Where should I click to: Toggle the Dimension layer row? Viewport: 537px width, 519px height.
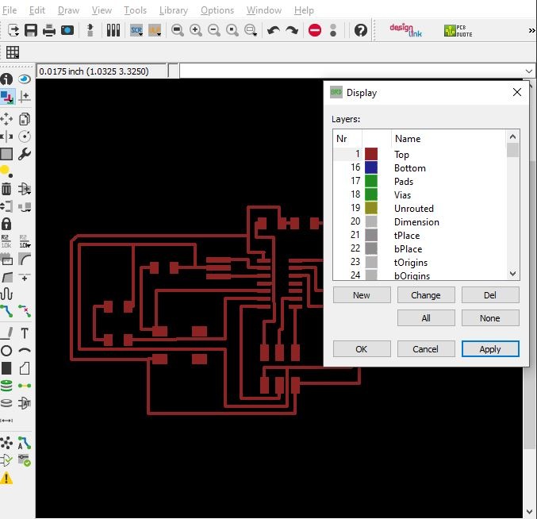tap(419, 221)
